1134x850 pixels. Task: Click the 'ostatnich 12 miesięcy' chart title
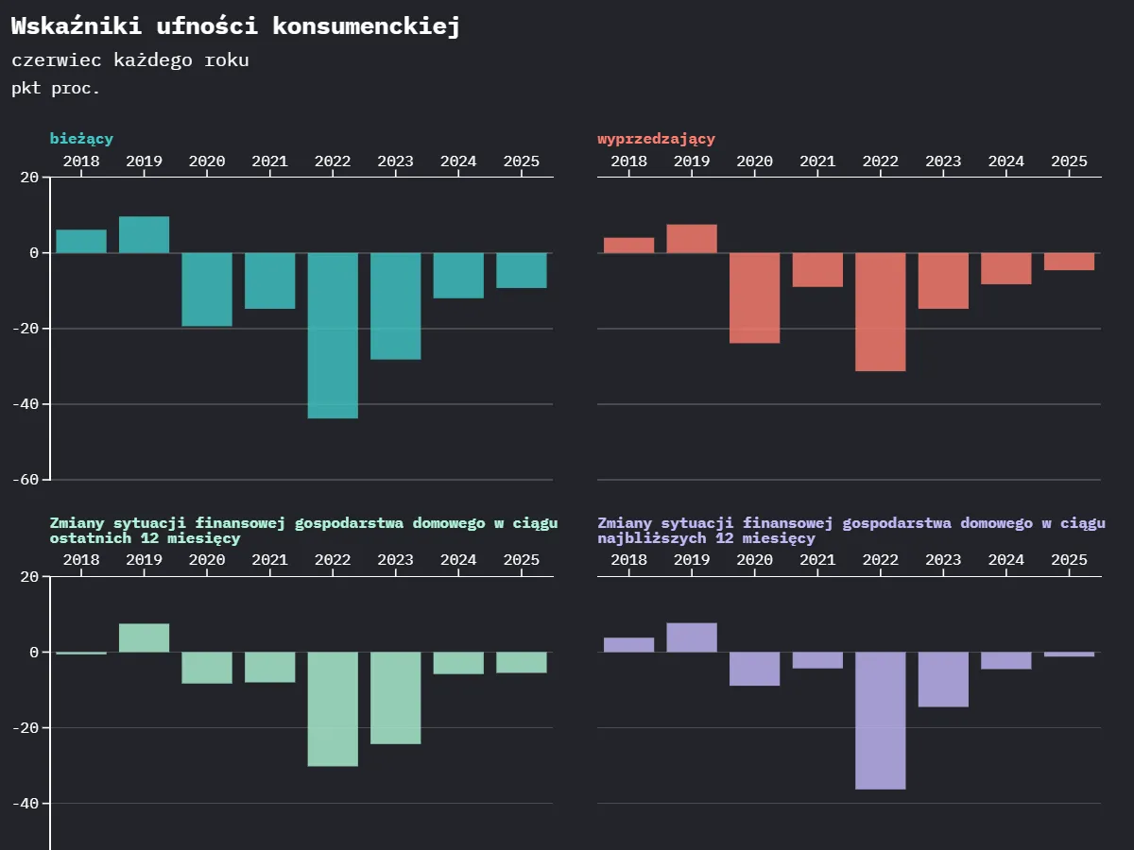tap(303, 531)
